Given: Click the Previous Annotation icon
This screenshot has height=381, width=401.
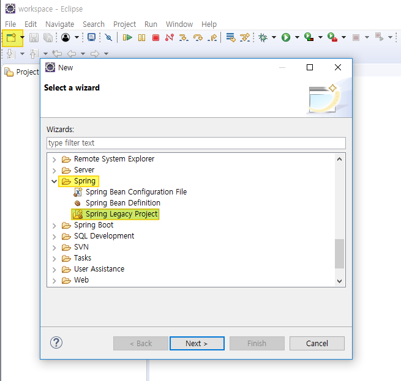Looking at the screenshot, I should 34,54.
